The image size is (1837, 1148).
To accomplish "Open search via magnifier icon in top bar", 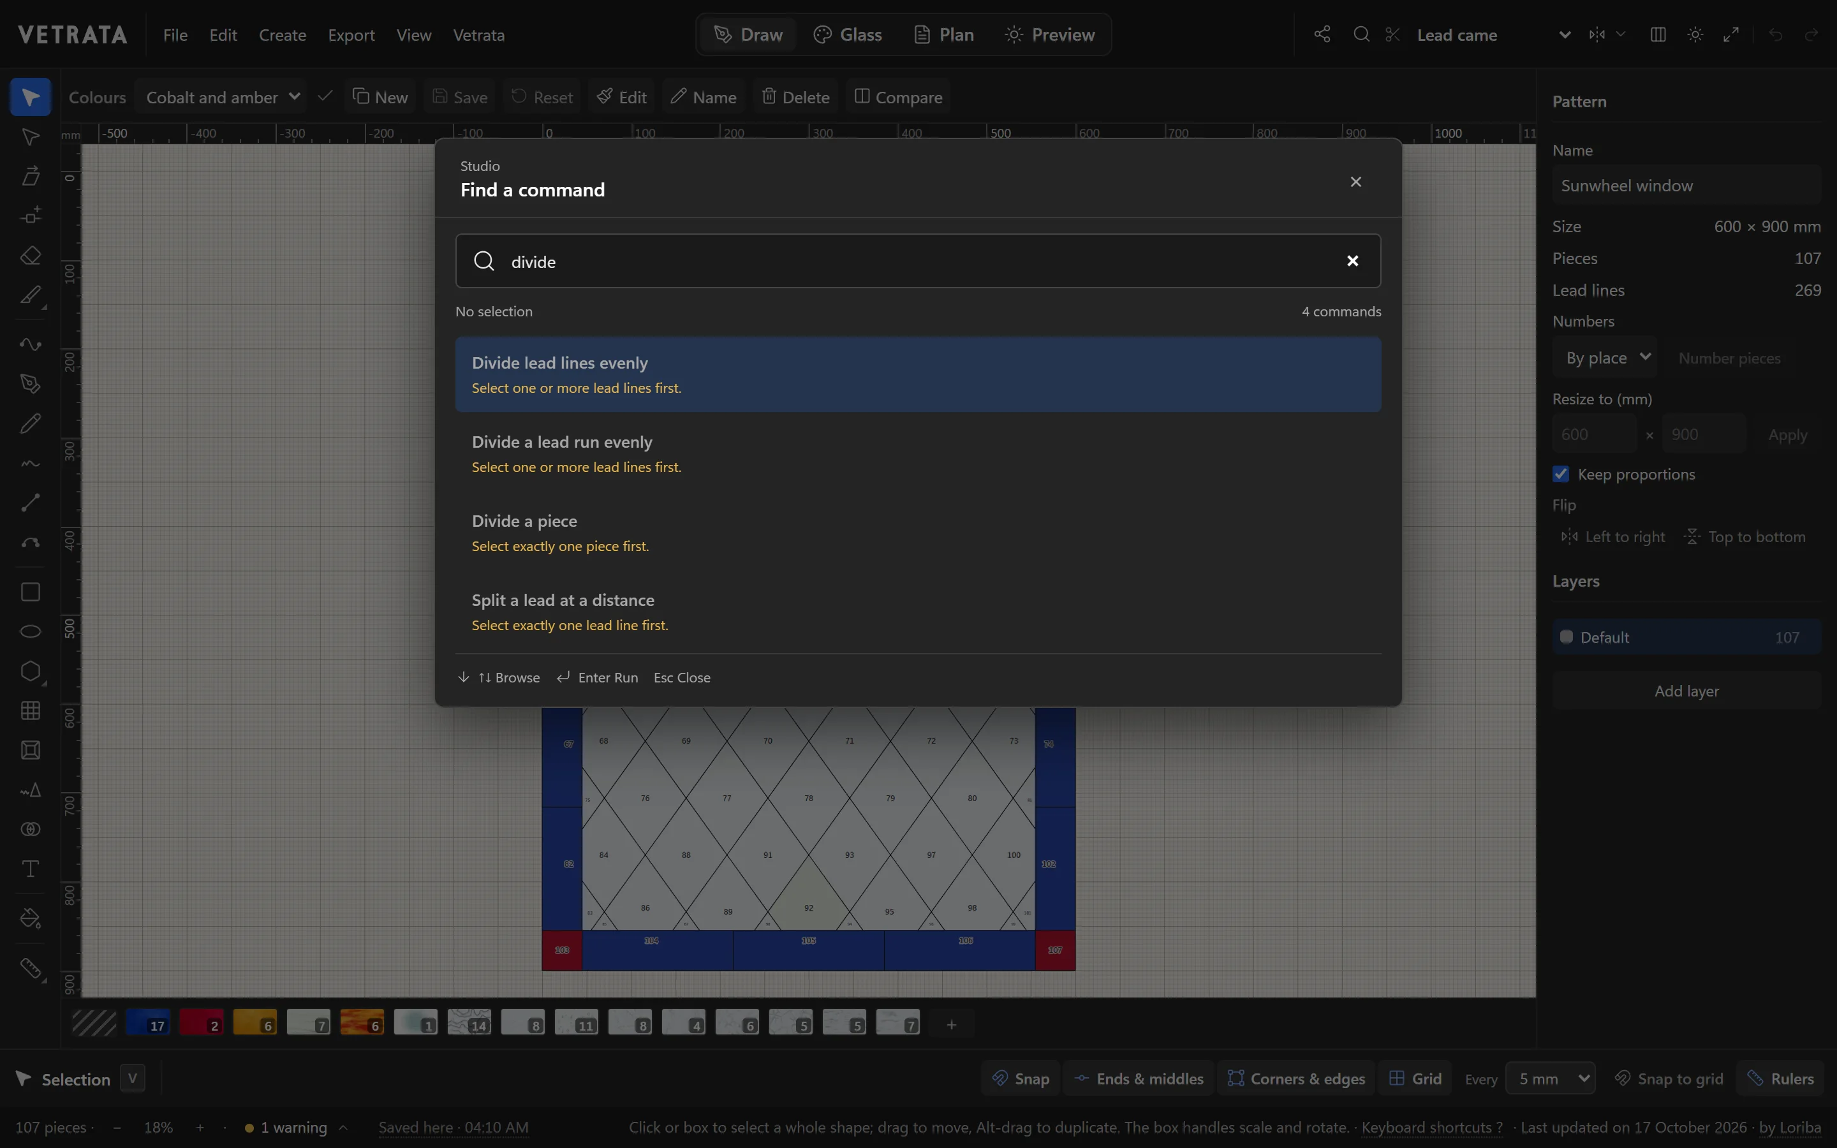I will (1362, 34).
